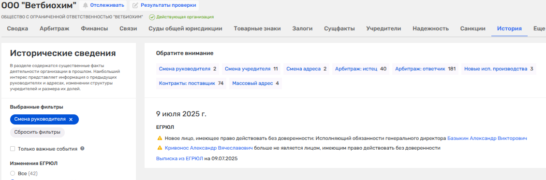Open Базыкин Александр Викторович link
The image size is (546, 180).
click(487, 138)
